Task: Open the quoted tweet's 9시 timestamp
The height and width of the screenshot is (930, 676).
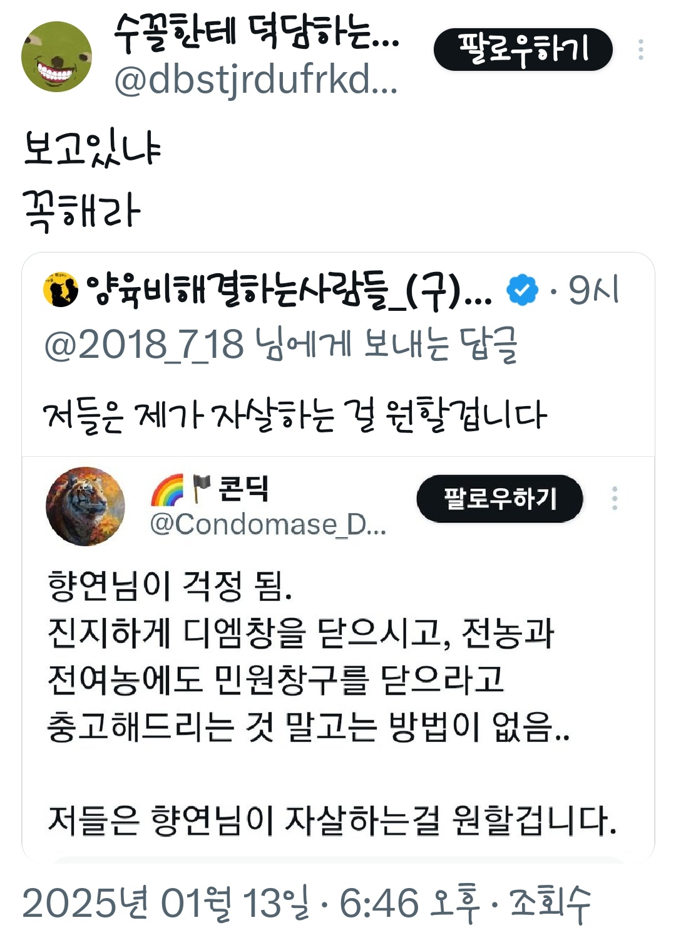Action: [x=593, y=290]
